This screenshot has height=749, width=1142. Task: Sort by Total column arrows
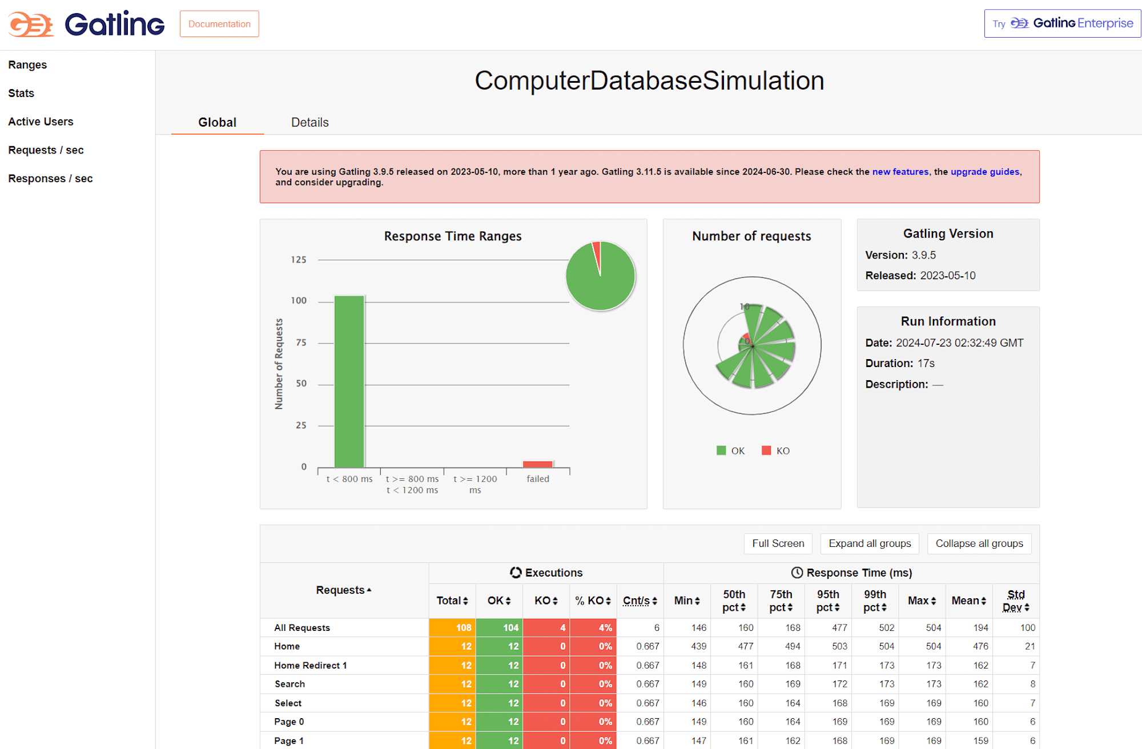coord(465,601)
